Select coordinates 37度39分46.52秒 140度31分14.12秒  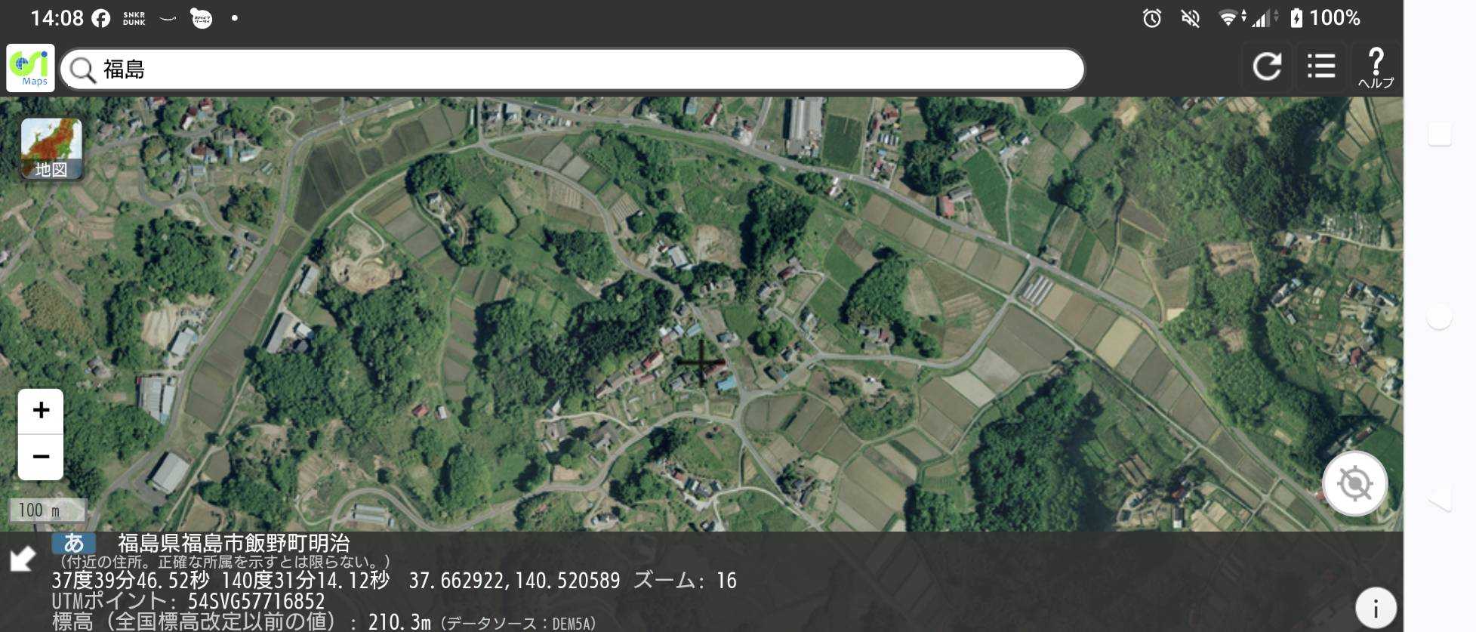coord(220,580)
